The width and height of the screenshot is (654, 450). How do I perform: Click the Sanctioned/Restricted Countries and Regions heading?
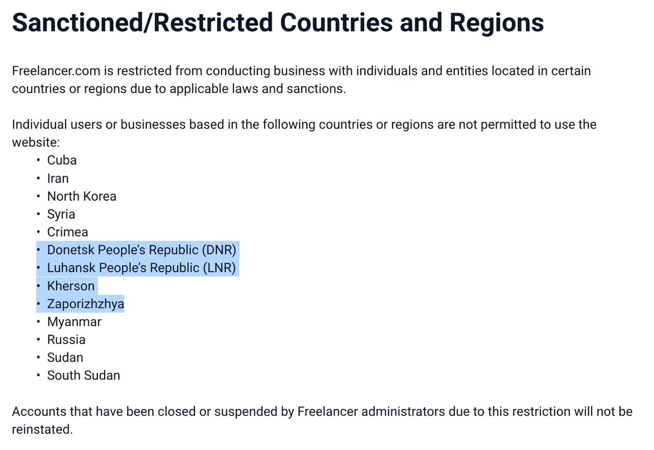(277, 23)
